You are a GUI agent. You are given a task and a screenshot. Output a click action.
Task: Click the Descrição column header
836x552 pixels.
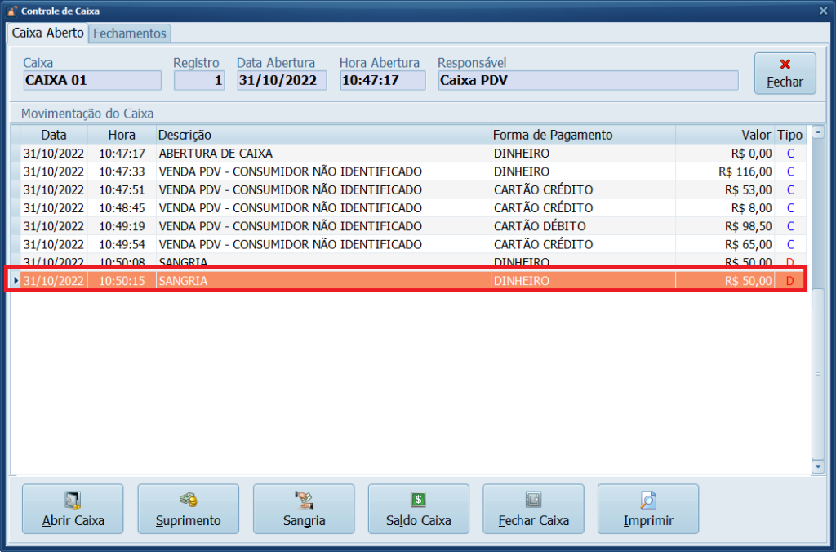(x=185, y=135)
